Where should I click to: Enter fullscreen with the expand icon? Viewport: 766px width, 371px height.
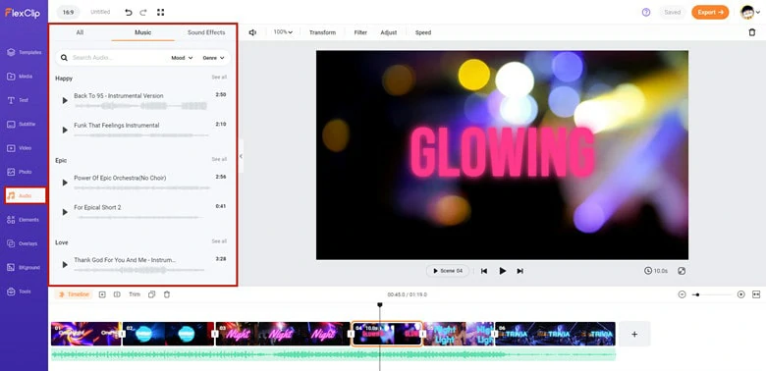coord(161,12)
